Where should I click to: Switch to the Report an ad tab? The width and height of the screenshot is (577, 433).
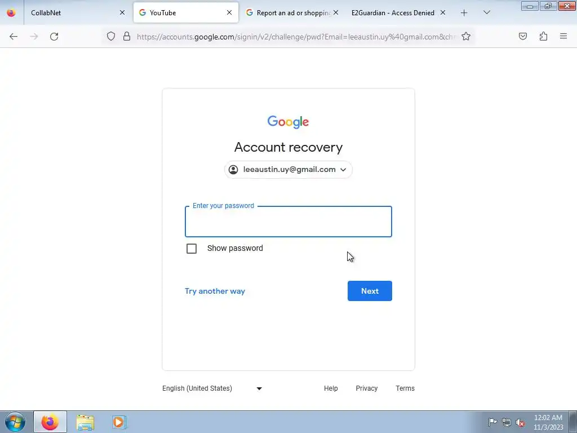(x=292, y=12)
